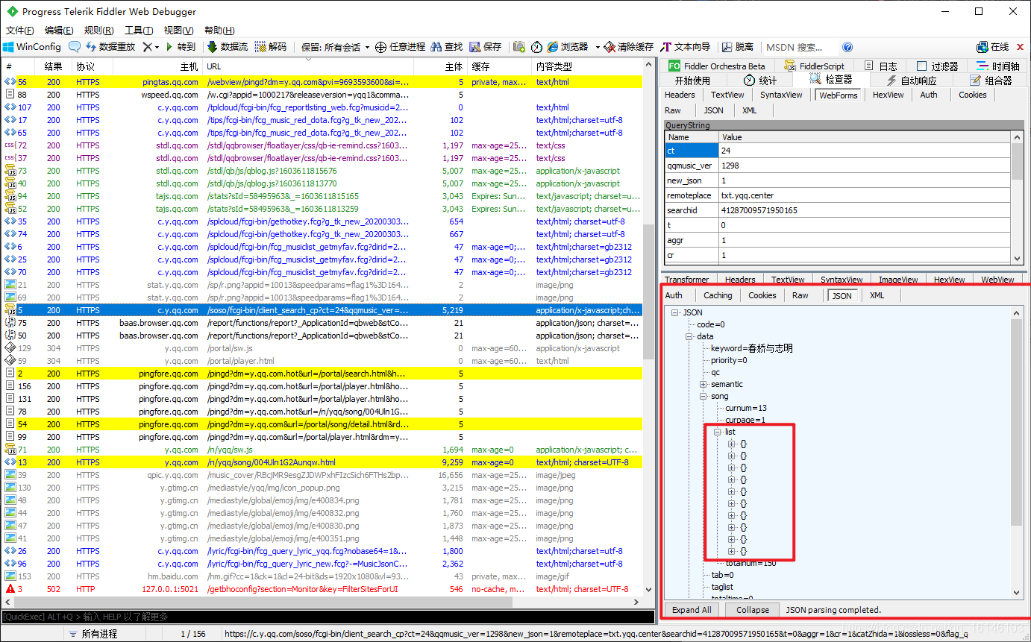Collapse the JSON root node
The height and width of the screenshot is (642, 1031).
tap(675, 312)
